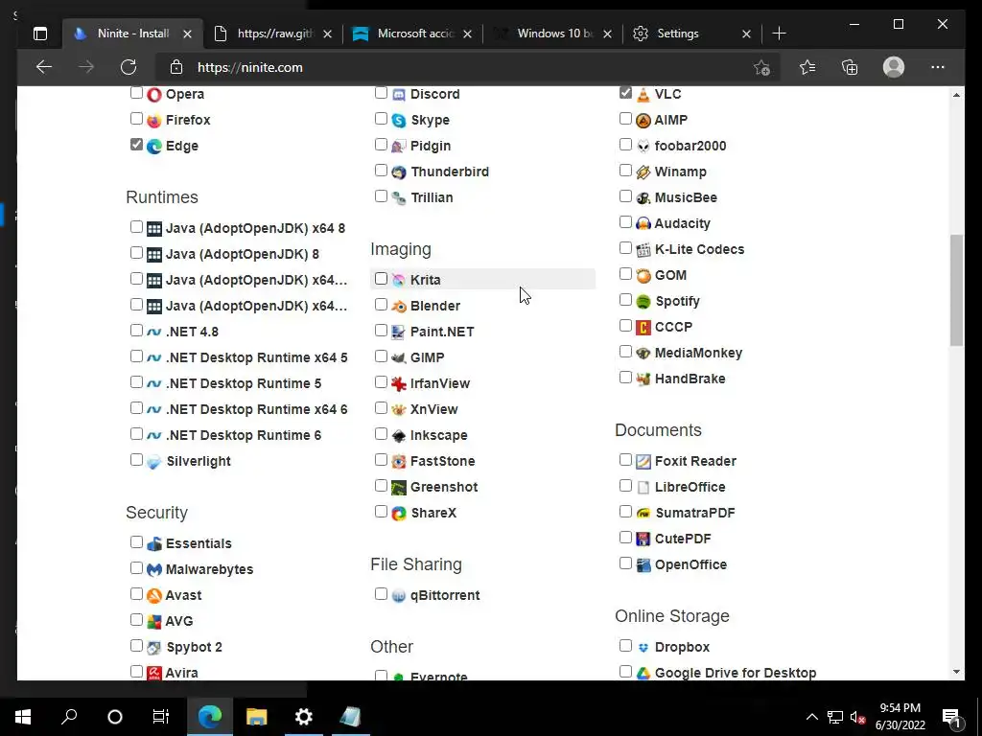
Task: Open a new browser tab
Action: pyautogui.click(x=779, y=34)
